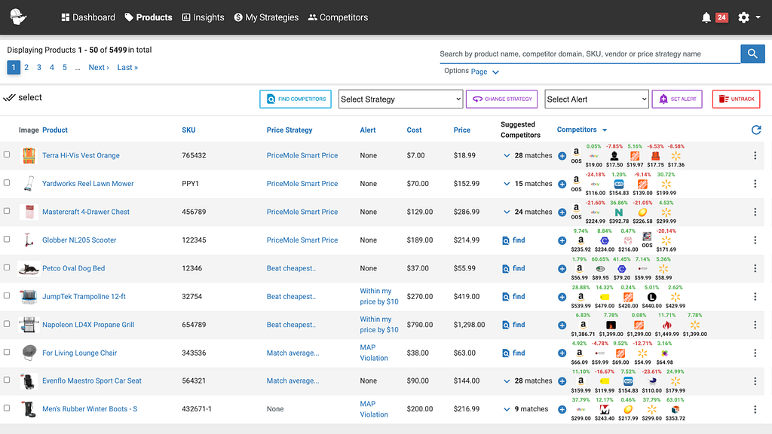This screenshot has height=434, width=772.
Task: Click the Change Strategy button
Action: pyautogui.click(x=501, y=99)
